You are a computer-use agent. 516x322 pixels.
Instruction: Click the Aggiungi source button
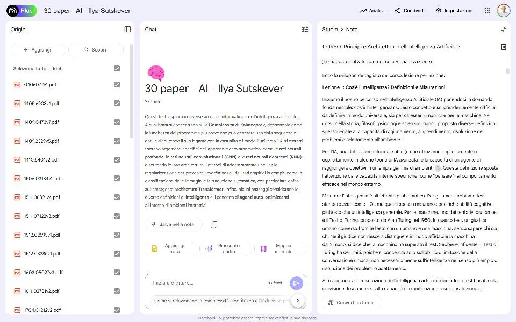click(x=38, y=49)
